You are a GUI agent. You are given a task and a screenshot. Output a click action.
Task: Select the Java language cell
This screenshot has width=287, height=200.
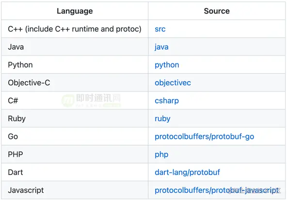click(75, 47)
